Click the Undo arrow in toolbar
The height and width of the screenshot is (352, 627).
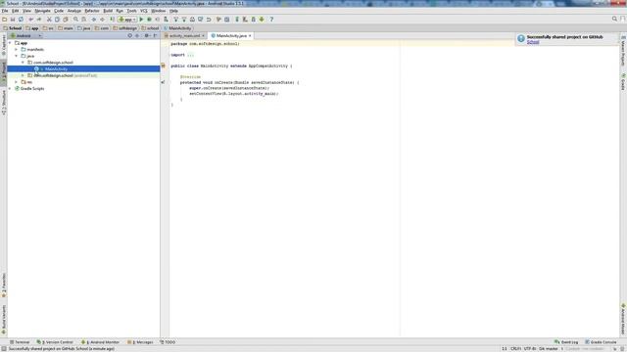[30, 20]
